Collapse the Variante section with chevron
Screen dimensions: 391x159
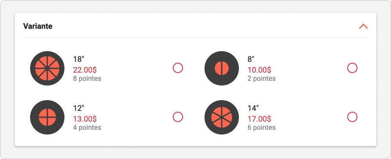(364, 26)
